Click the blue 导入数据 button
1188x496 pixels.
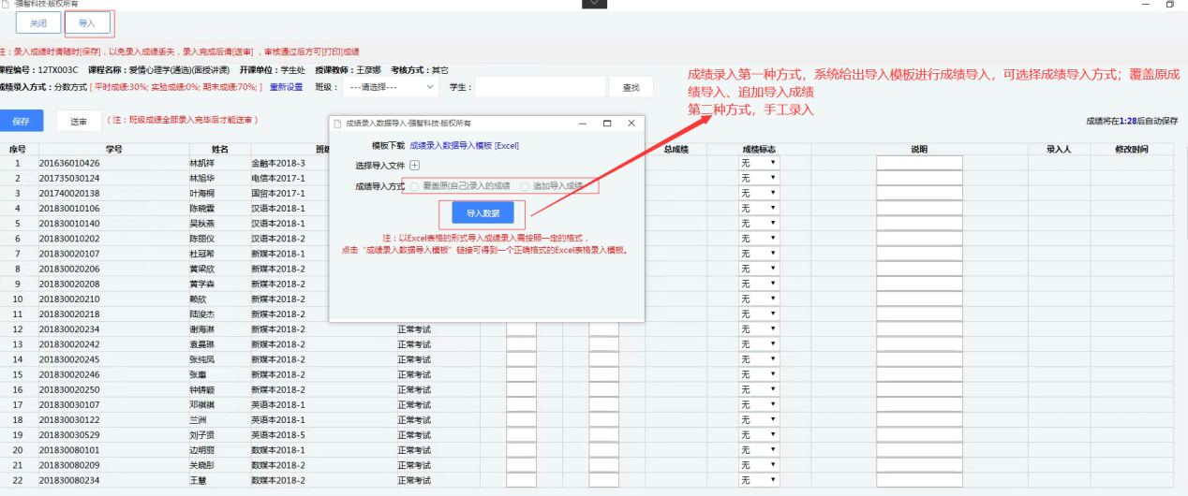tap(483, 213)
